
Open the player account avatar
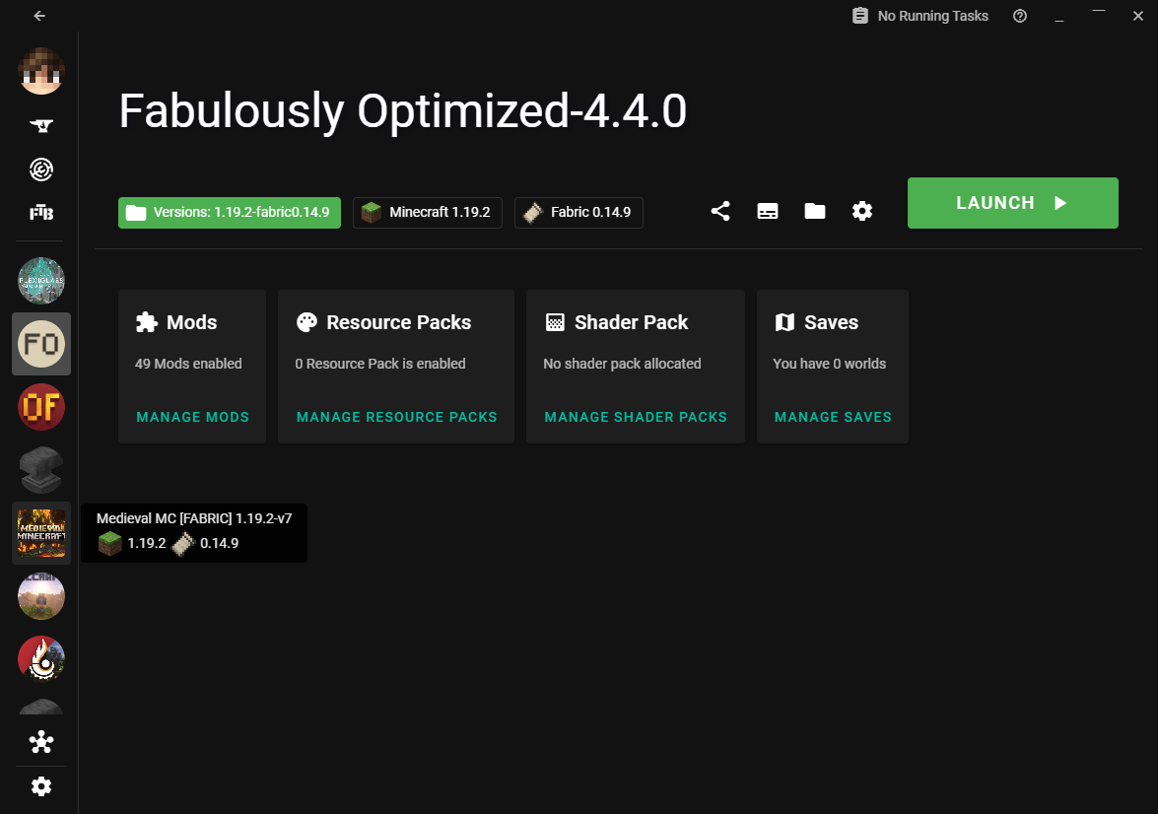click(41, 72)
